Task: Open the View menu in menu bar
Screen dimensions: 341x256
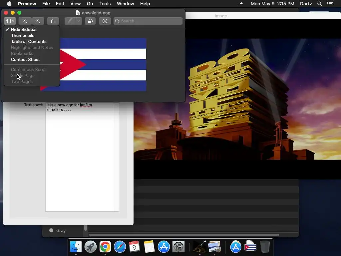Action: coord(76,4)
